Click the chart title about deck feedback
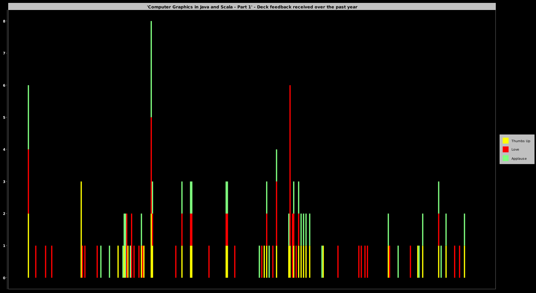Screen dimensions: 536x293 [x=252, y=7]
